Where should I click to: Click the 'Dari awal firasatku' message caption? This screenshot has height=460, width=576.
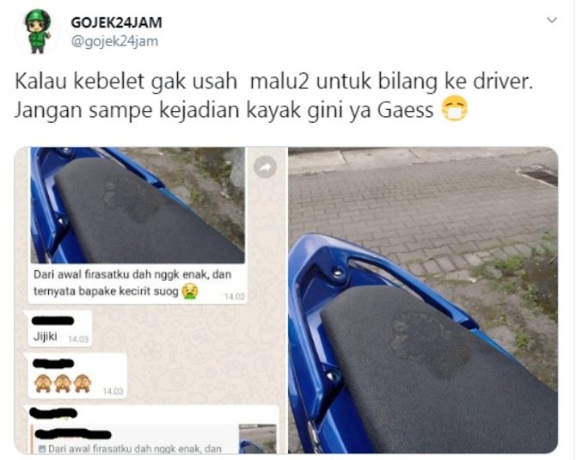tap(132, 283)
